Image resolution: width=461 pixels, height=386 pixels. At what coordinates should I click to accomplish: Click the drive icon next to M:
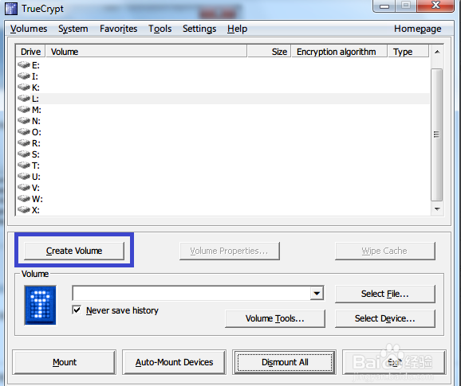tap(24, 109)
